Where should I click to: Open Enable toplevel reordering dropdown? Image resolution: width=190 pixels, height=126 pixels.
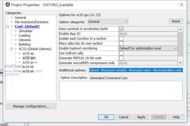click(148, 48)
